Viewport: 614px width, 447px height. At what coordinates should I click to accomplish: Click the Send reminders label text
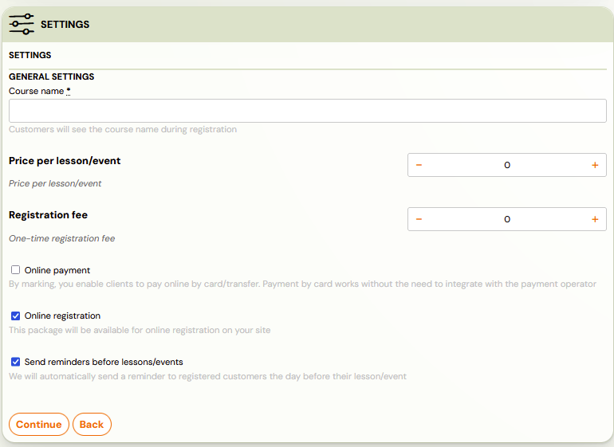104,362
